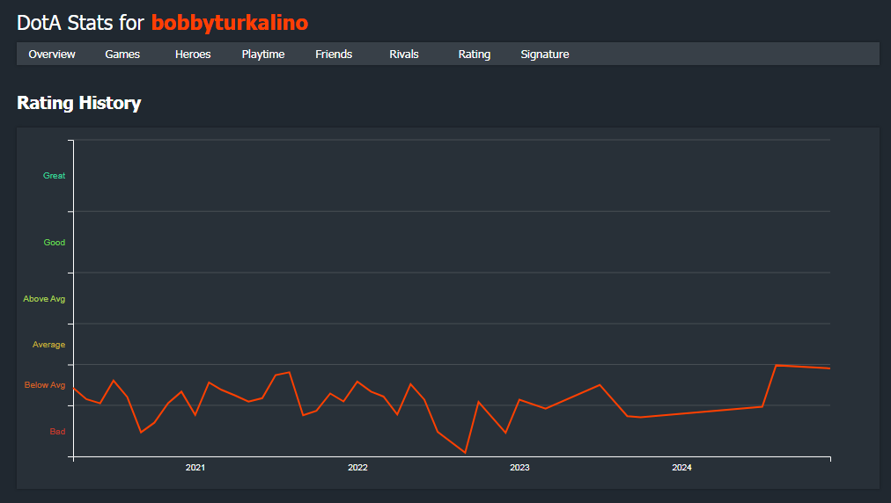The height and width of the screenshot is (503, 891).
Task: Click the bobbyturkalino username link
Action: 230,23
